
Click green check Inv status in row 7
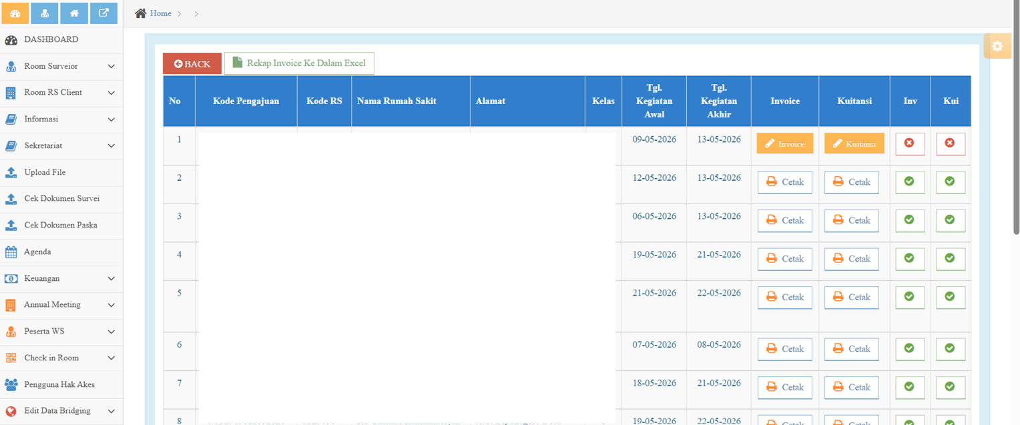pyautogui.click(x=909, y=387)
